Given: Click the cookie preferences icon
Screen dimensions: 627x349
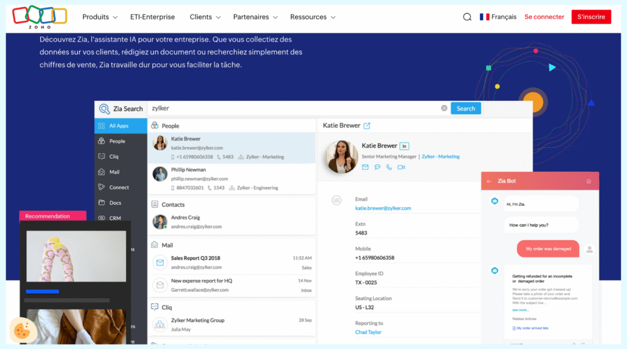Looking at the screenshot, I should pos(21,331).
